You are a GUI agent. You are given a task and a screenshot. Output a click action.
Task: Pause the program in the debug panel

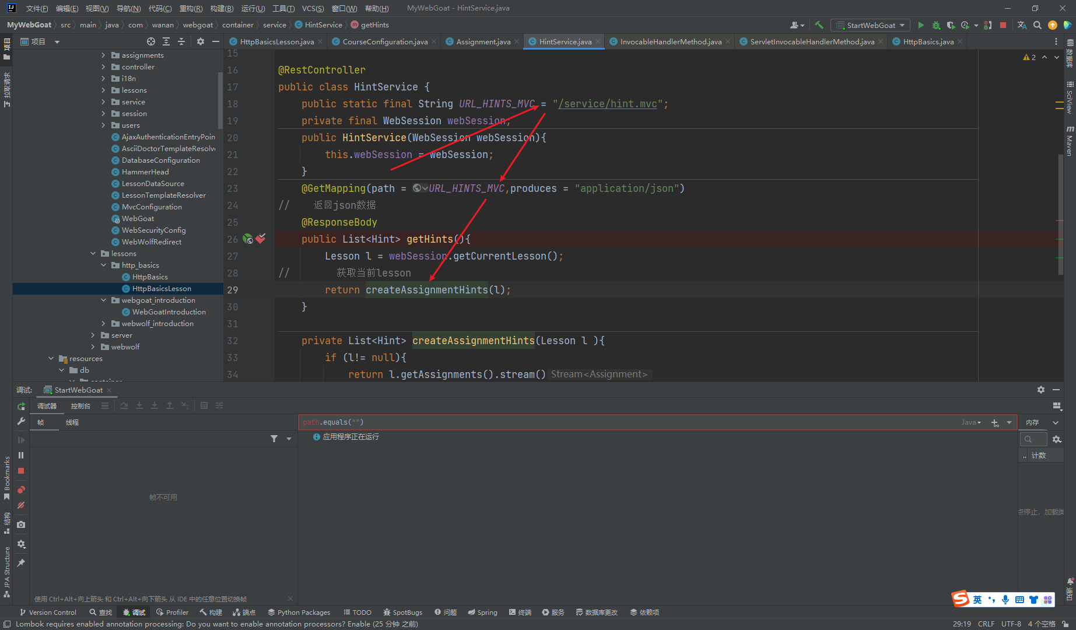point(21,455)
